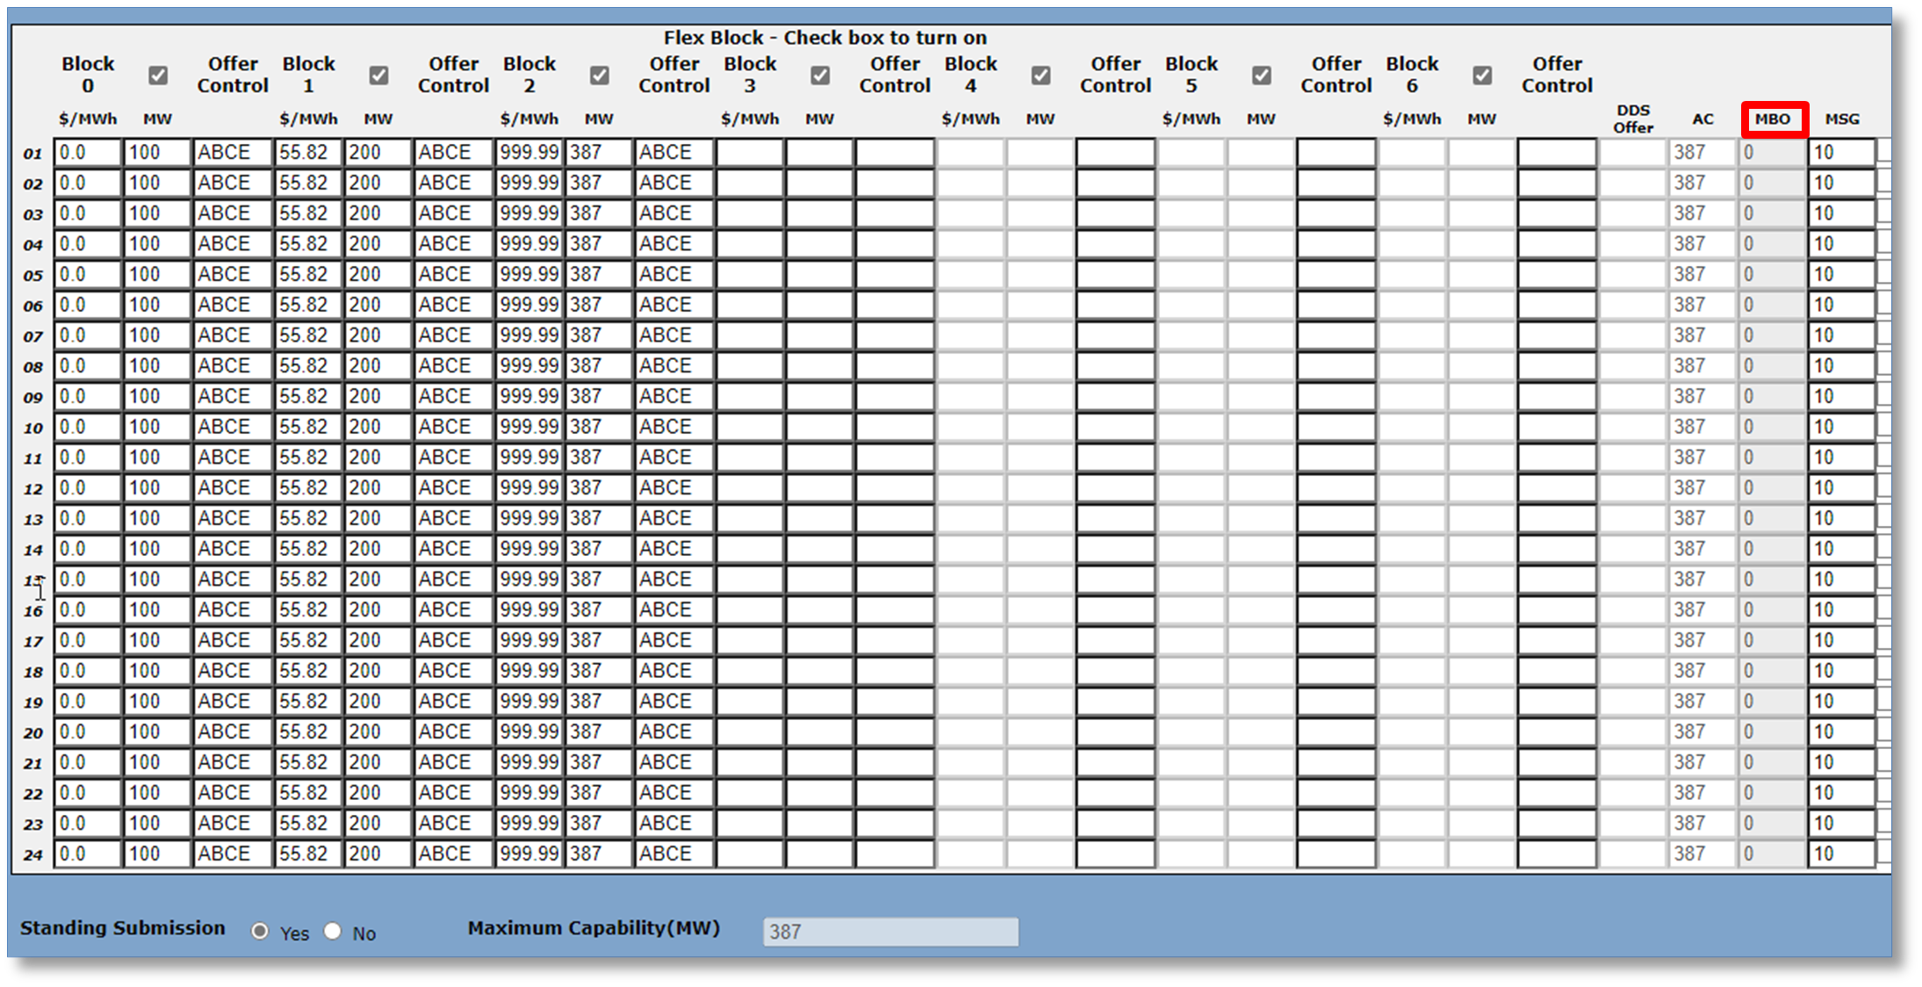Click the Maximum Capability MW field
The image size is (1922, 987).
pyautogui.click(x=890, y=932)
